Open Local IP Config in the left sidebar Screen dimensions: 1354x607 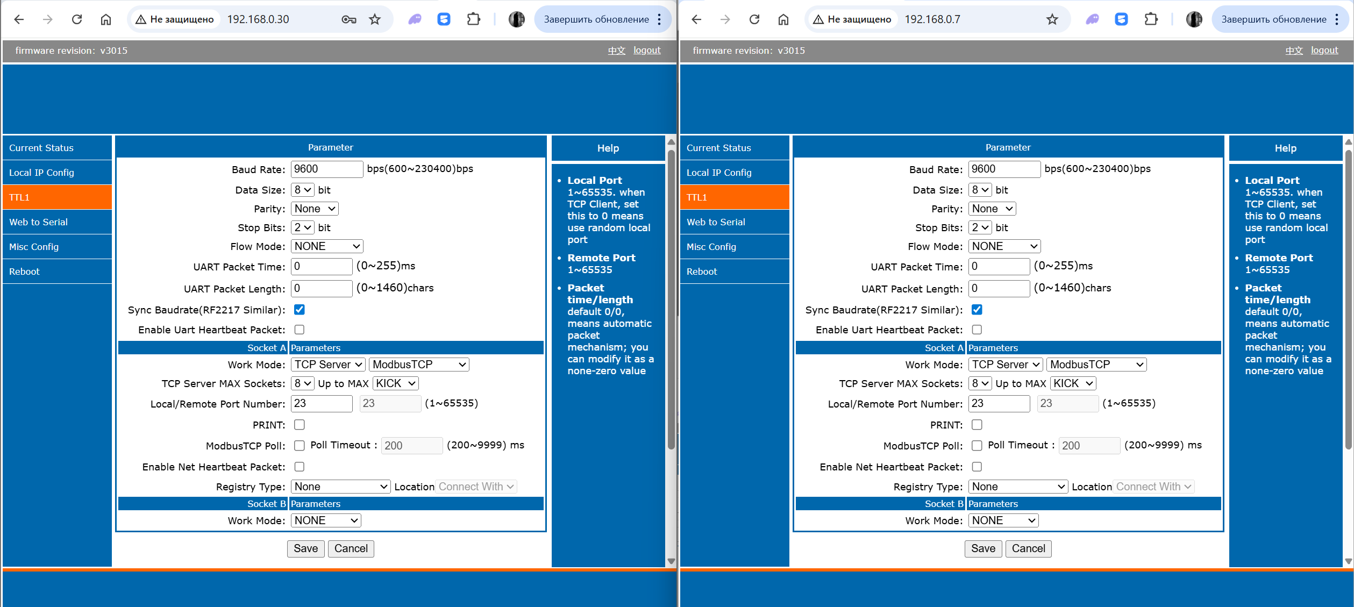[42, 173]
